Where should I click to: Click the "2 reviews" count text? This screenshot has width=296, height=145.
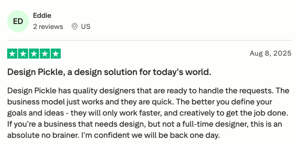(x=48, y=27)
